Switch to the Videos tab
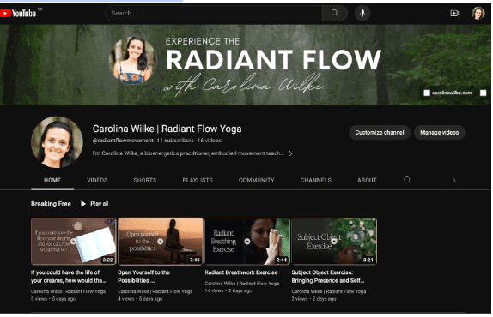 point(97,180)
